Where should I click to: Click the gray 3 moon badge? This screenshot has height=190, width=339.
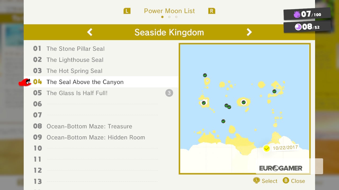click(169, 93)
